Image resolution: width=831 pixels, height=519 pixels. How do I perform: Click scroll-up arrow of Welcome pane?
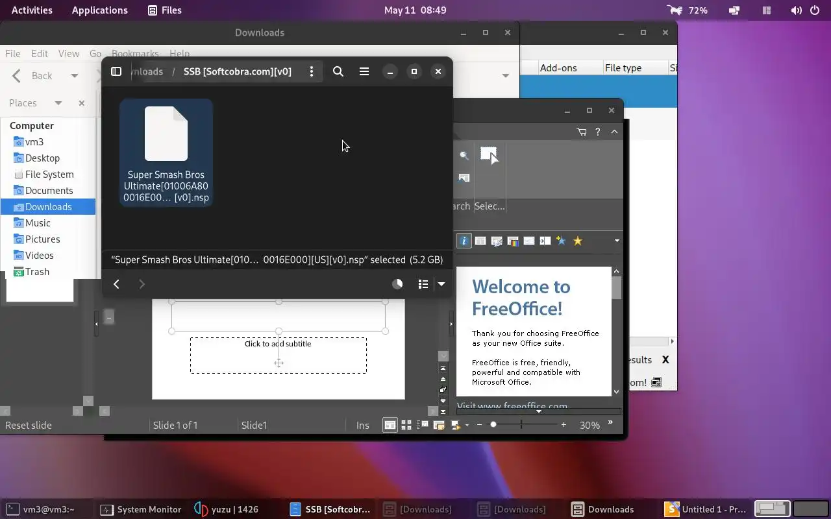point(617,271)
